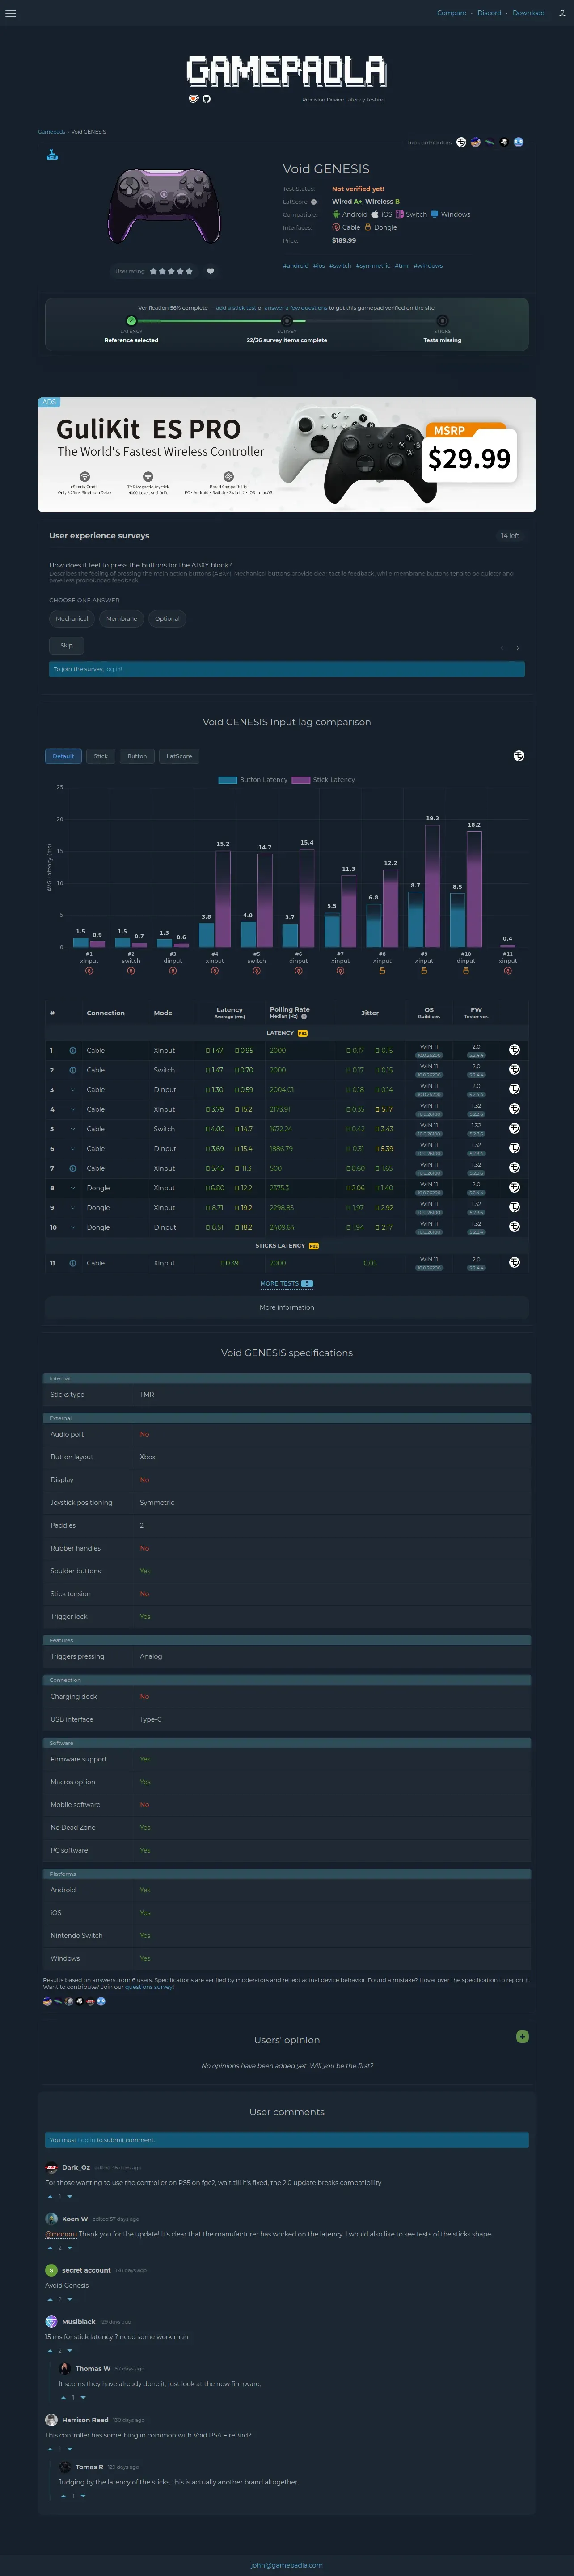Expand row 3 Cable DInput details
Viewport: 574px width, 2576px height.
point(72,1090)
